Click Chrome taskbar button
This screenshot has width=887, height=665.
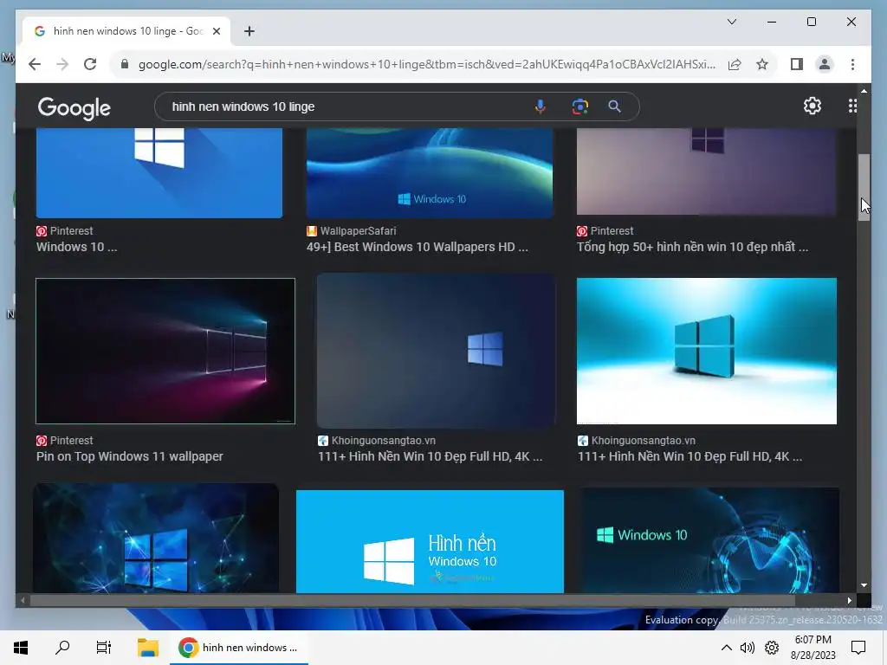[x=239, y=648]
